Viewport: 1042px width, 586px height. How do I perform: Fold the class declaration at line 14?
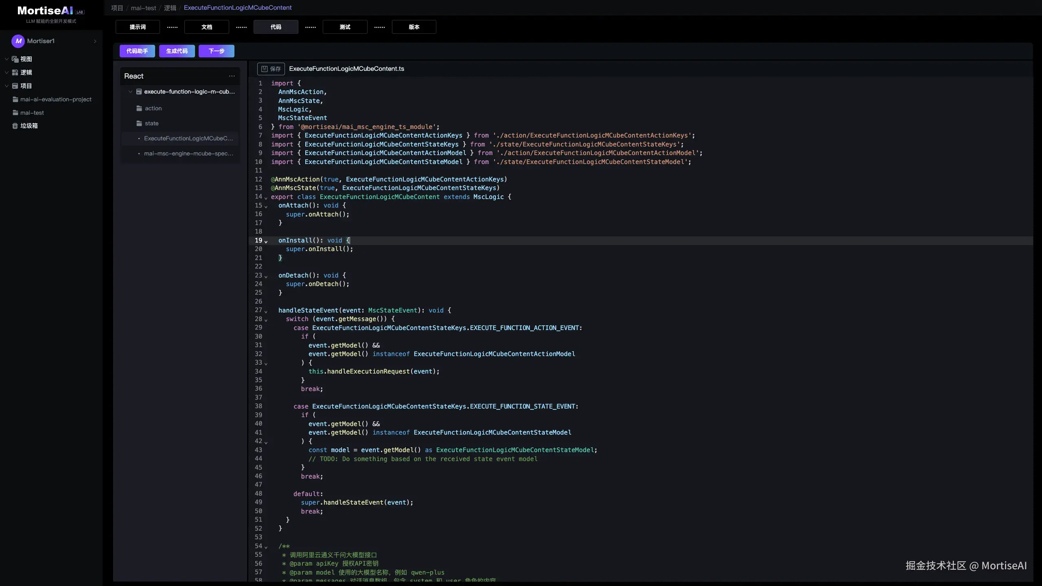[x=266, y=198]
